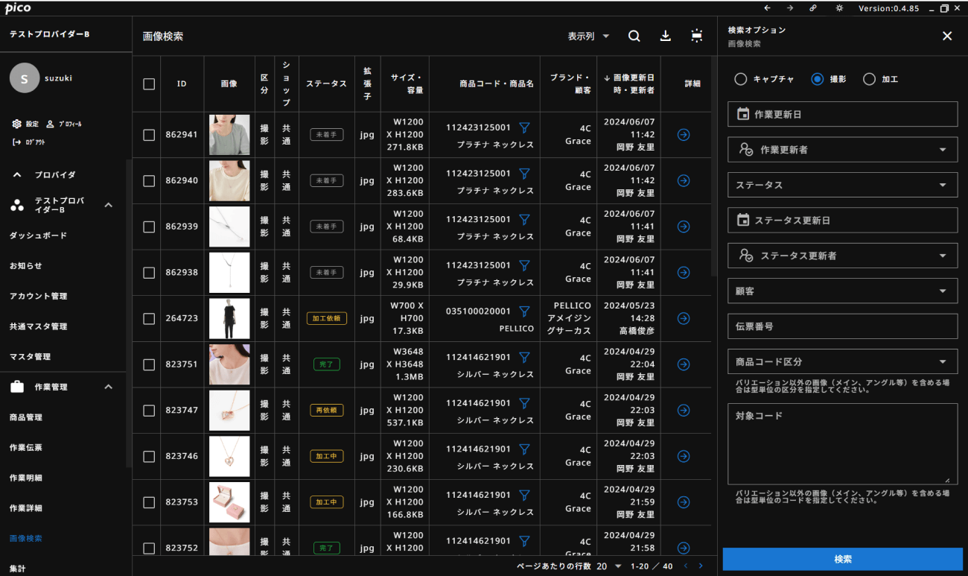Open お知らせ in the sidebar
This screenshot has width=968, height=576.
[x=25, y=266]
